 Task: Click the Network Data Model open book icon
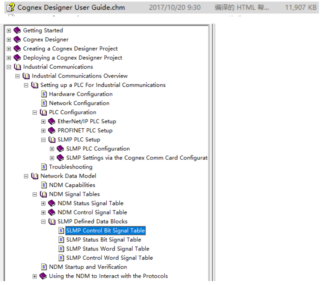(35, 176)
